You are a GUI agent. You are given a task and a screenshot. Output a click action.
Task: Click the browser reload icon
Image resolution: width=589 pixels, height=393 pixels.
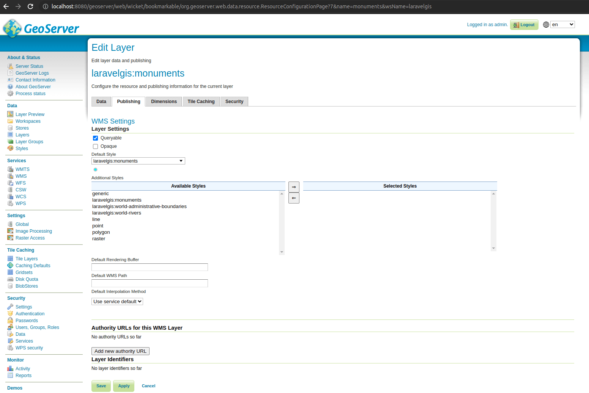point(30,6)
